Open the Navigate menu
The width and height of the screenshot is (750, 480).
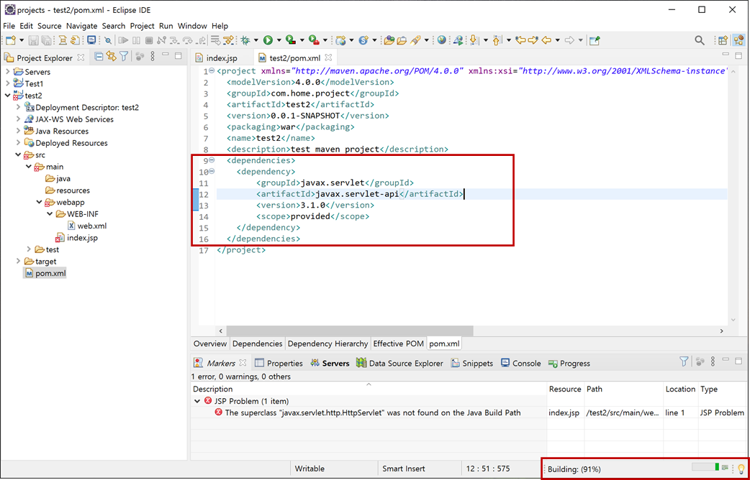[81, 26]
